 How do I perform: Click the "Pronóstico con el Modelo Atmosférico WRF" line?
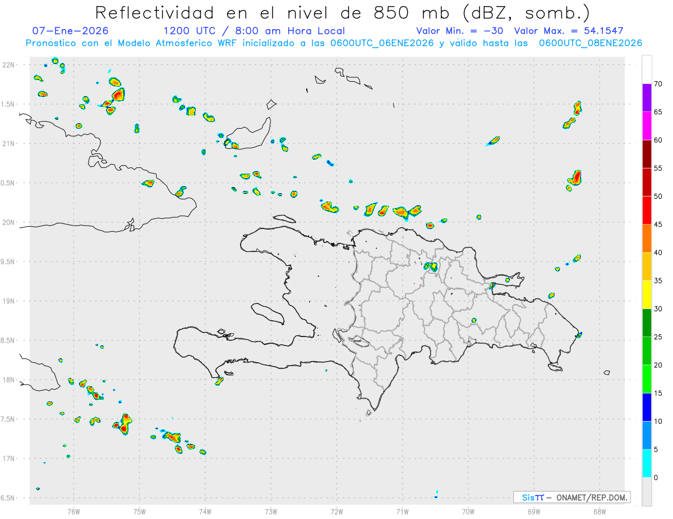click(x=334, y=43)
